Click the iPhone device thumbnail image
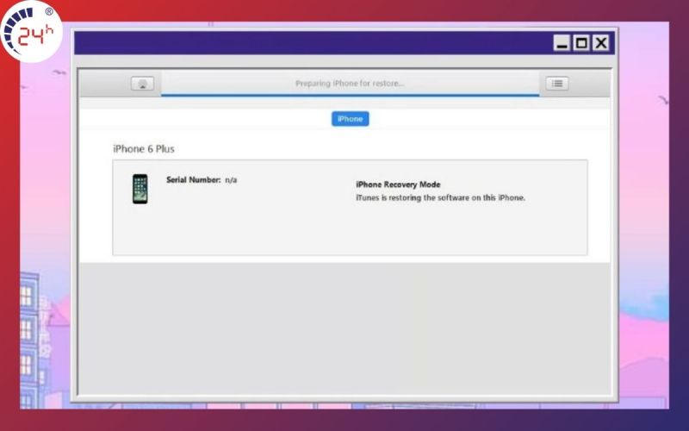This screenshot has width=689, height=431. (140, 189)
